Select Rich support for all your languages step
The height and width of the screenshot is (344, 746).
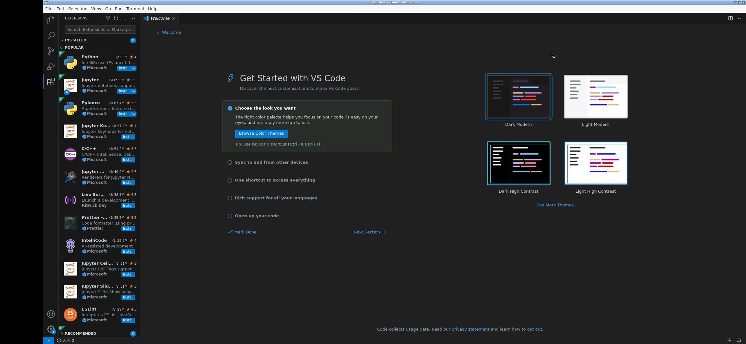(276, 198)
